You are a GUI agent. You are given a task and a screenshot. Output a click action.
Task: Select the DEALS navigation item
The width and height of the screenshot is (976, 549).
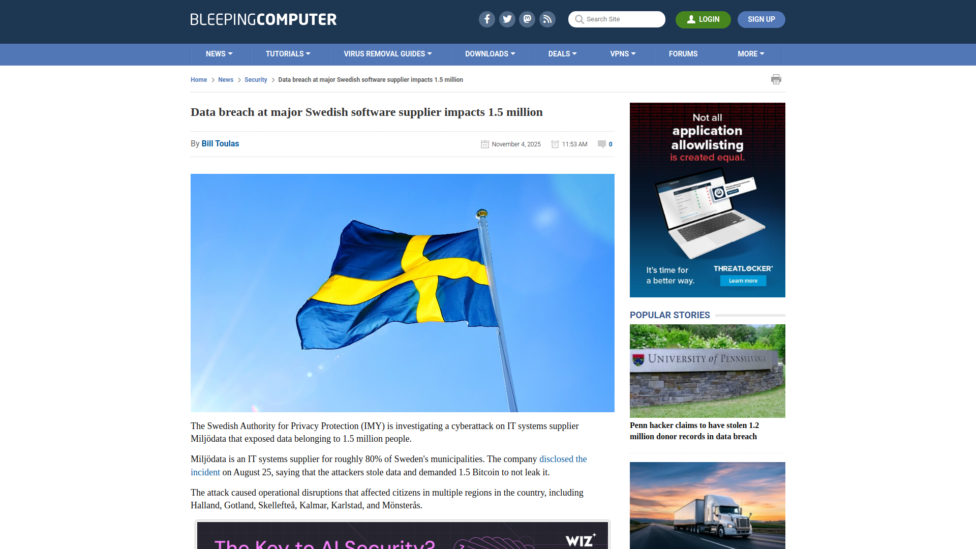pos(562,54)
